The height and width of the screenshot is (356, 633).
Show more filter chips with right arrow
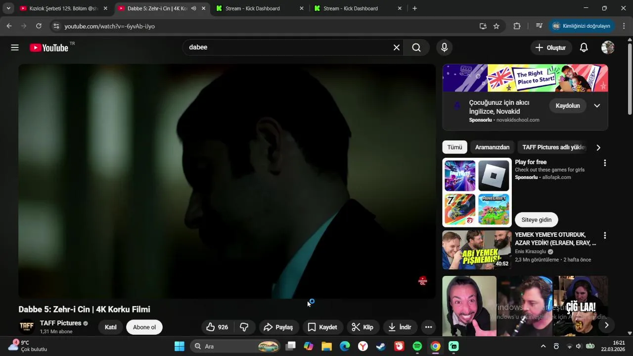[598, 147]
